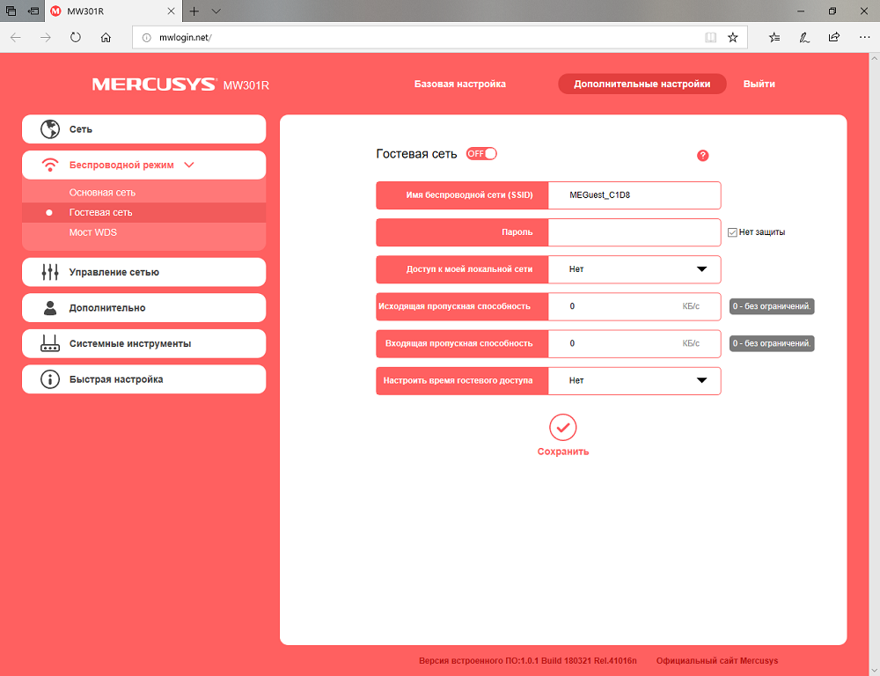Open the Настроить время гостевого доступа dropdown
Viewport: 880px width, 676px height.
634,380
